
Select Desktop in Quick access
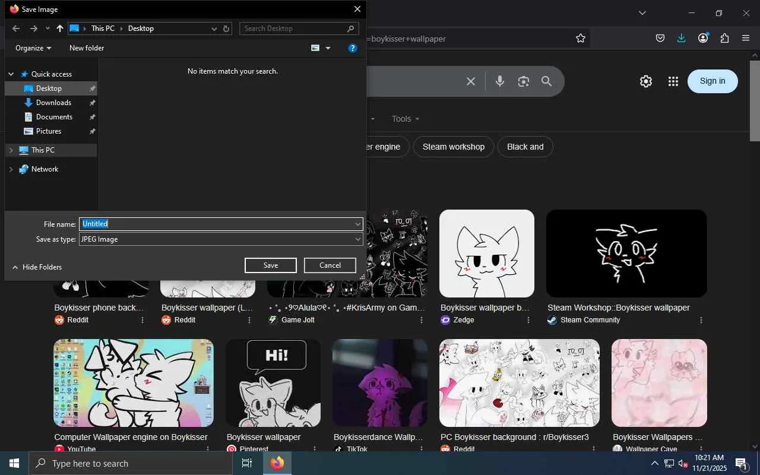coord(50,88)
